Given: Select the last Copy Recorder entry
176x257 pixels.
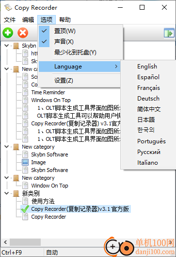Looking at the screenshot, I should (48, 217).
